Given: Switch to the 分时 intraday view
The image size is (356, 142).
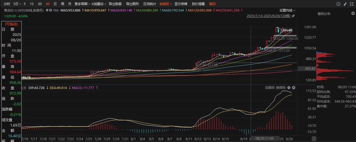Looking at the screenshot, I should (x=7, y=4).
